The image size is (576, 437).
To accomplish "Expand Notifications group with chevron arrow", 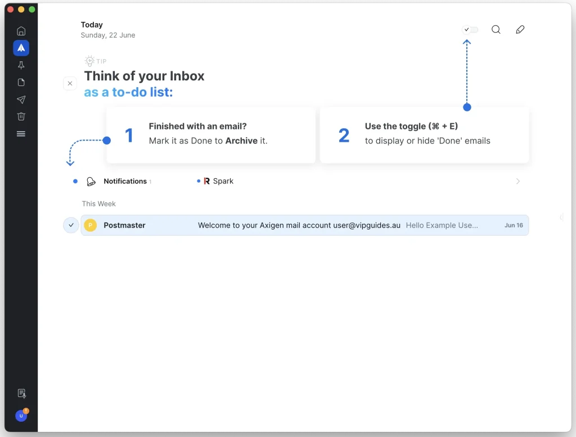I will click(518, 181).
